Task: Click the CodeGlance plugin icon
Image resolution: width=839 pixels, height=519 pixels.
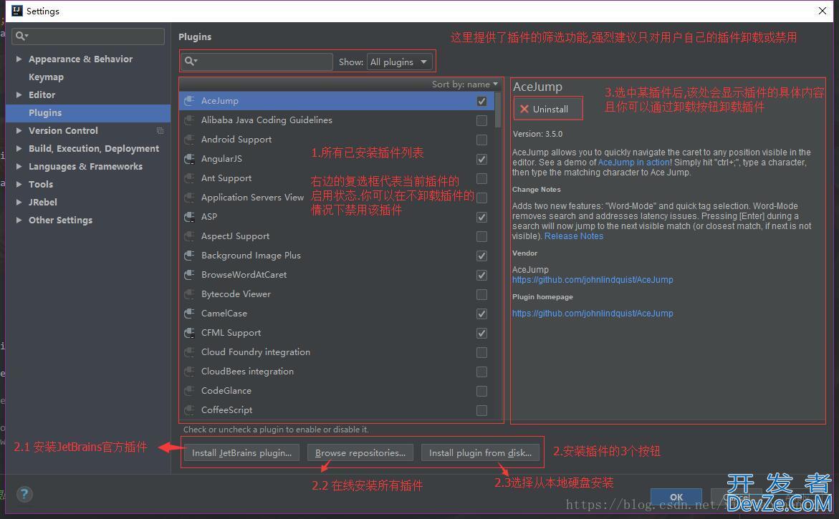Action: (x=189, y=391)
